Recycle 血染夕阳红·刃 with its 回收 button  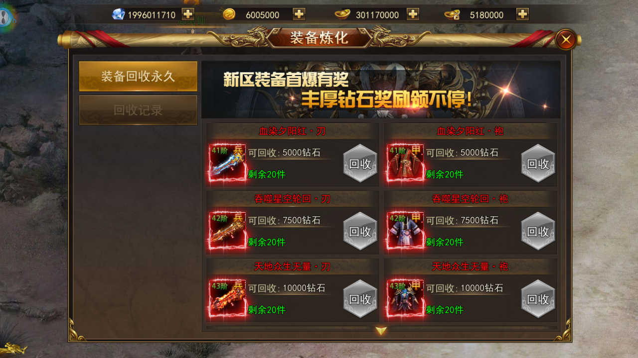pos(360,163)
